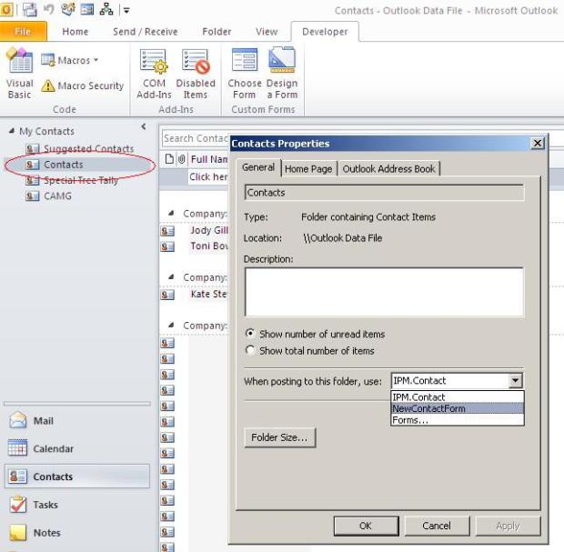Click the icon column header
The height and width of the screenshot is (552, 564).
click(x=169, y=158)
